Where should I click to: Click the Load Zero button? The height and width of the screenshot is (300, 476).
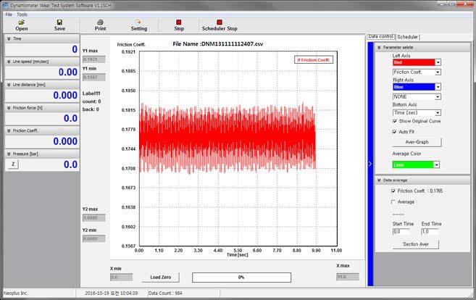(160, 277)
